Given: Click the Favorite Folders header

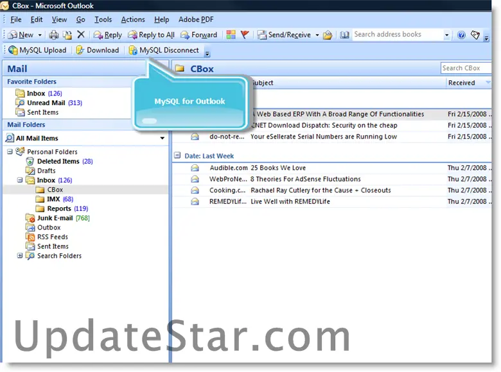Looking at the screenshot, I should (67, 81).
